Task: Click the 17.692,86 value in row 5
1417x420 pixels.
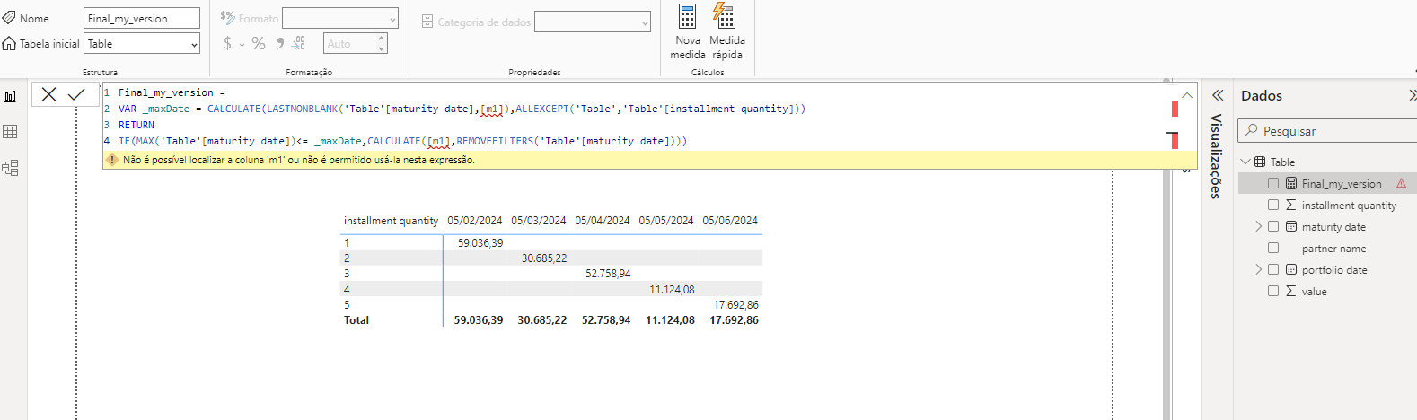Action: click(735, 305)
